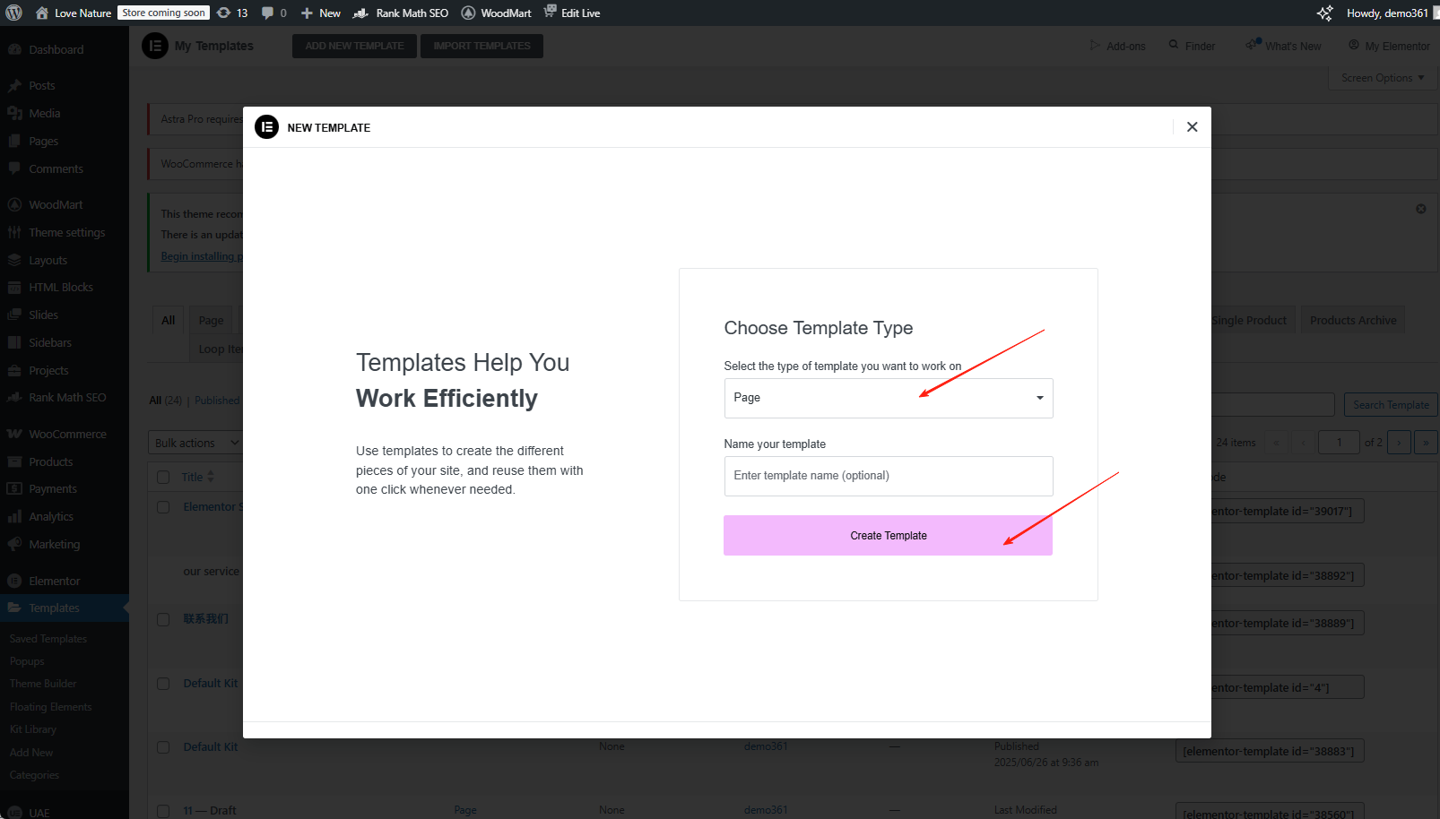
Task: Focus the template name input field
Action: [888, 476]
